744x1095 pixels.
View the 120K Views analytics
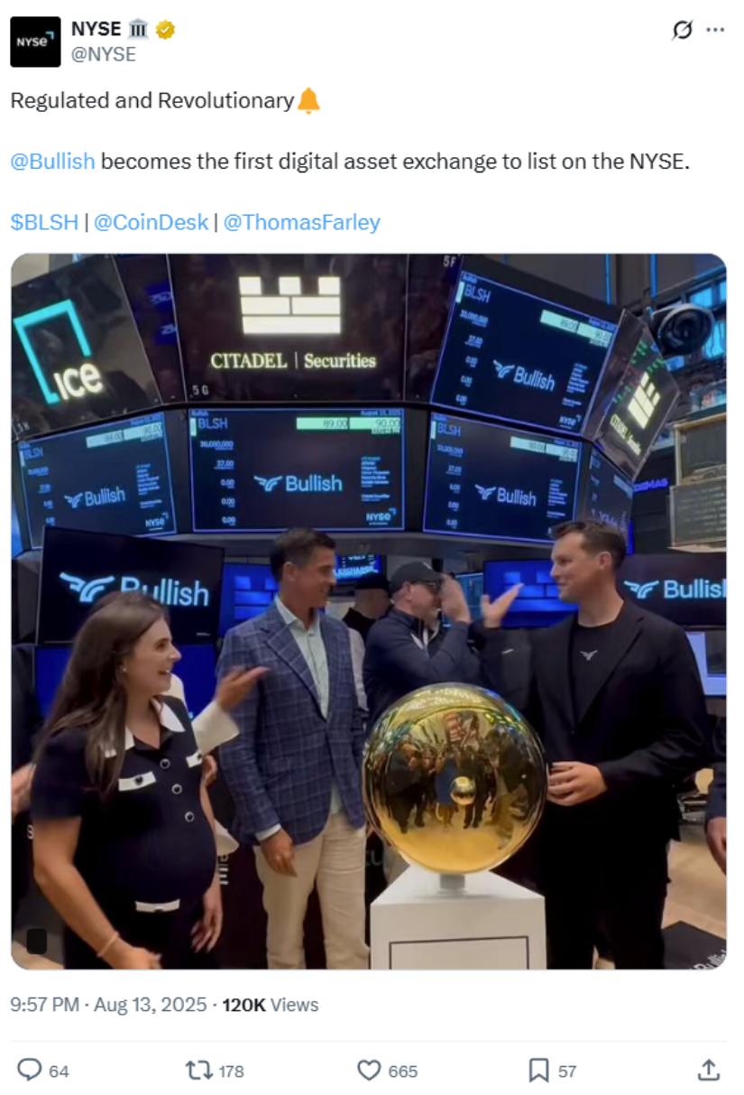click(271, 1004)
